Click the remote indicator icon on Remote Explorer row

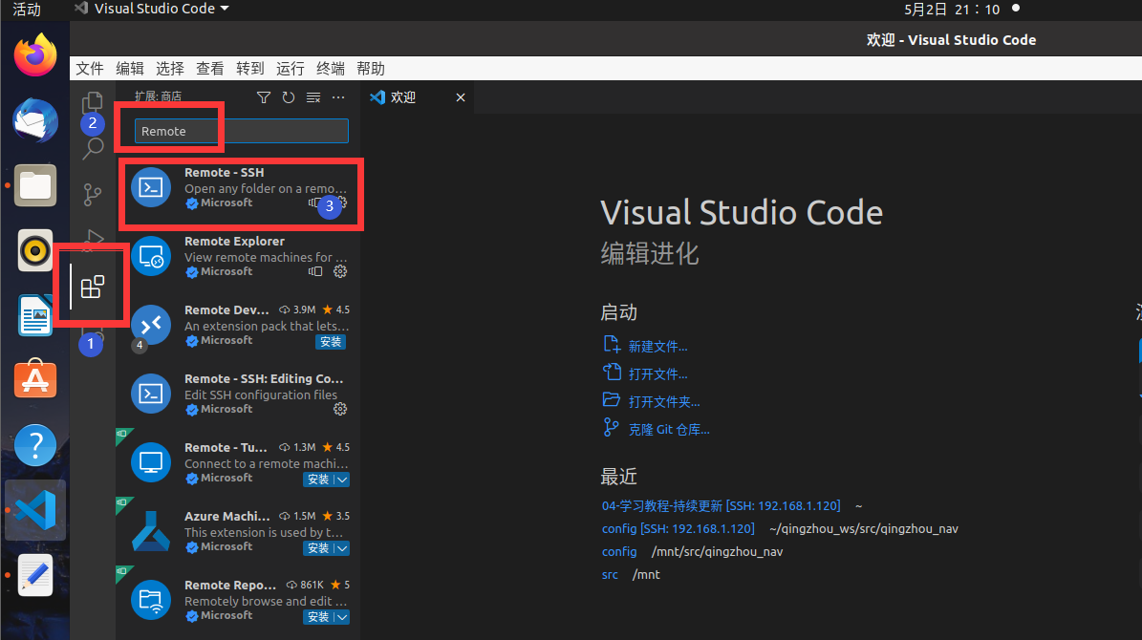315,271
